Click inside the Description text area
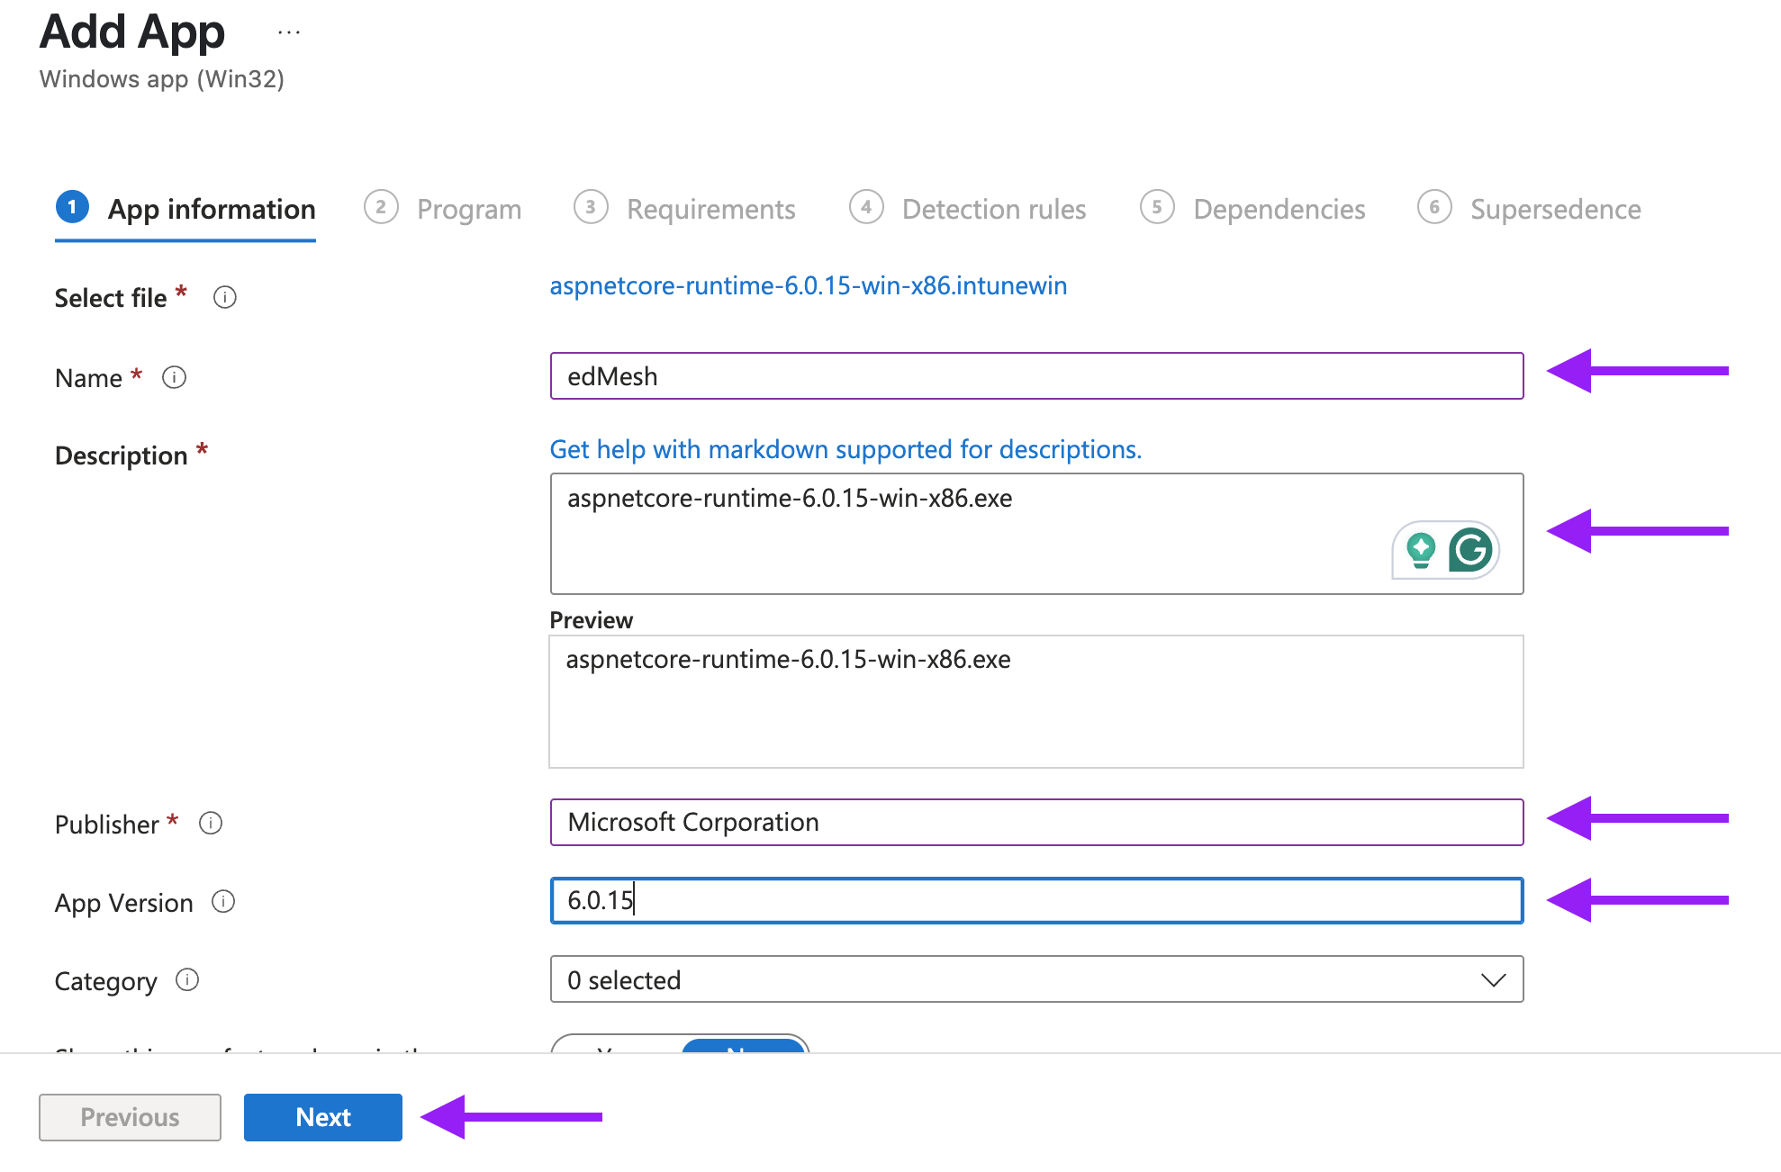The image size is (1781, 1172). [x=1036, y=534]
